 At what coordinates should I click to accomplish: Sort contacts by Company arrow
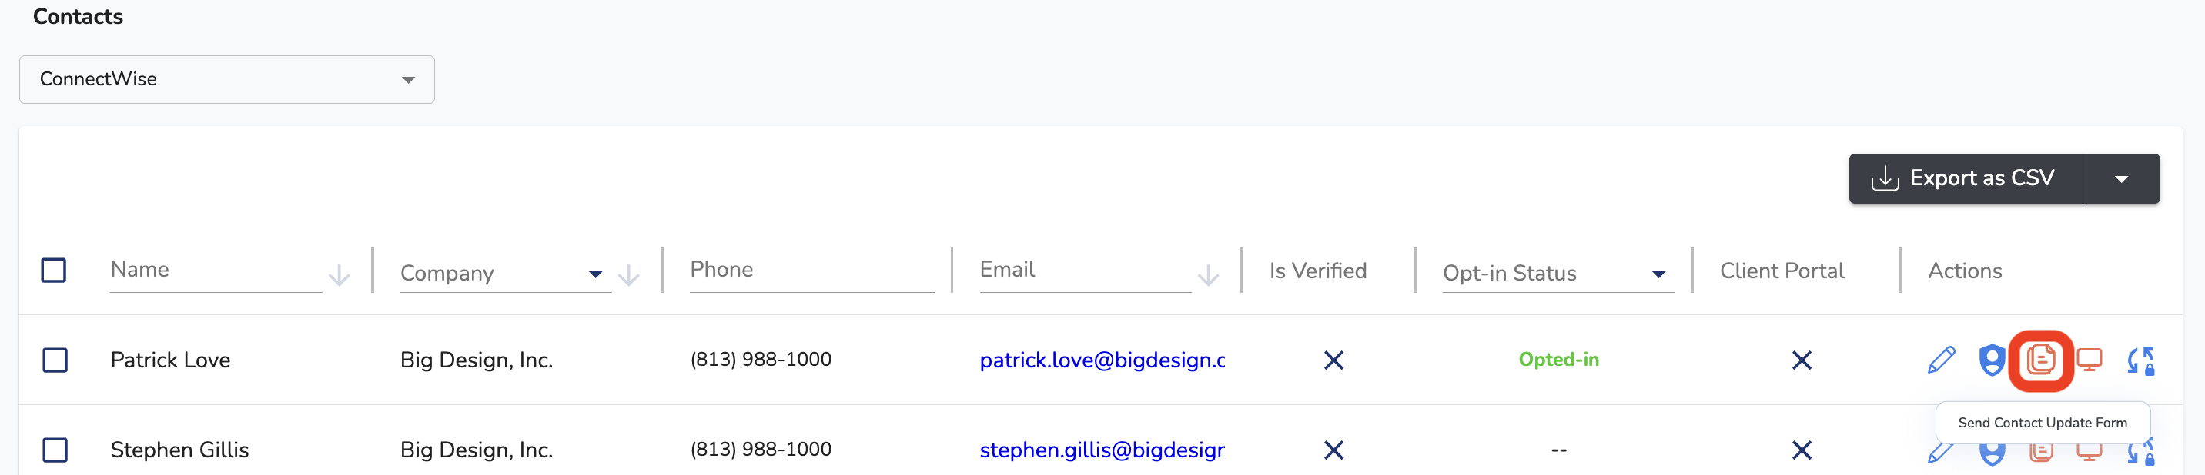pos(628,275)
